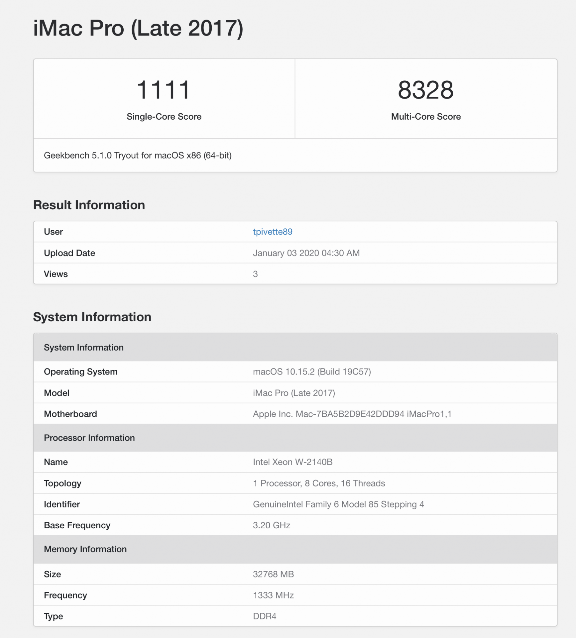Click the iMac Pro (Late 2017) page title
576x638 pixels.
point(138,28)
